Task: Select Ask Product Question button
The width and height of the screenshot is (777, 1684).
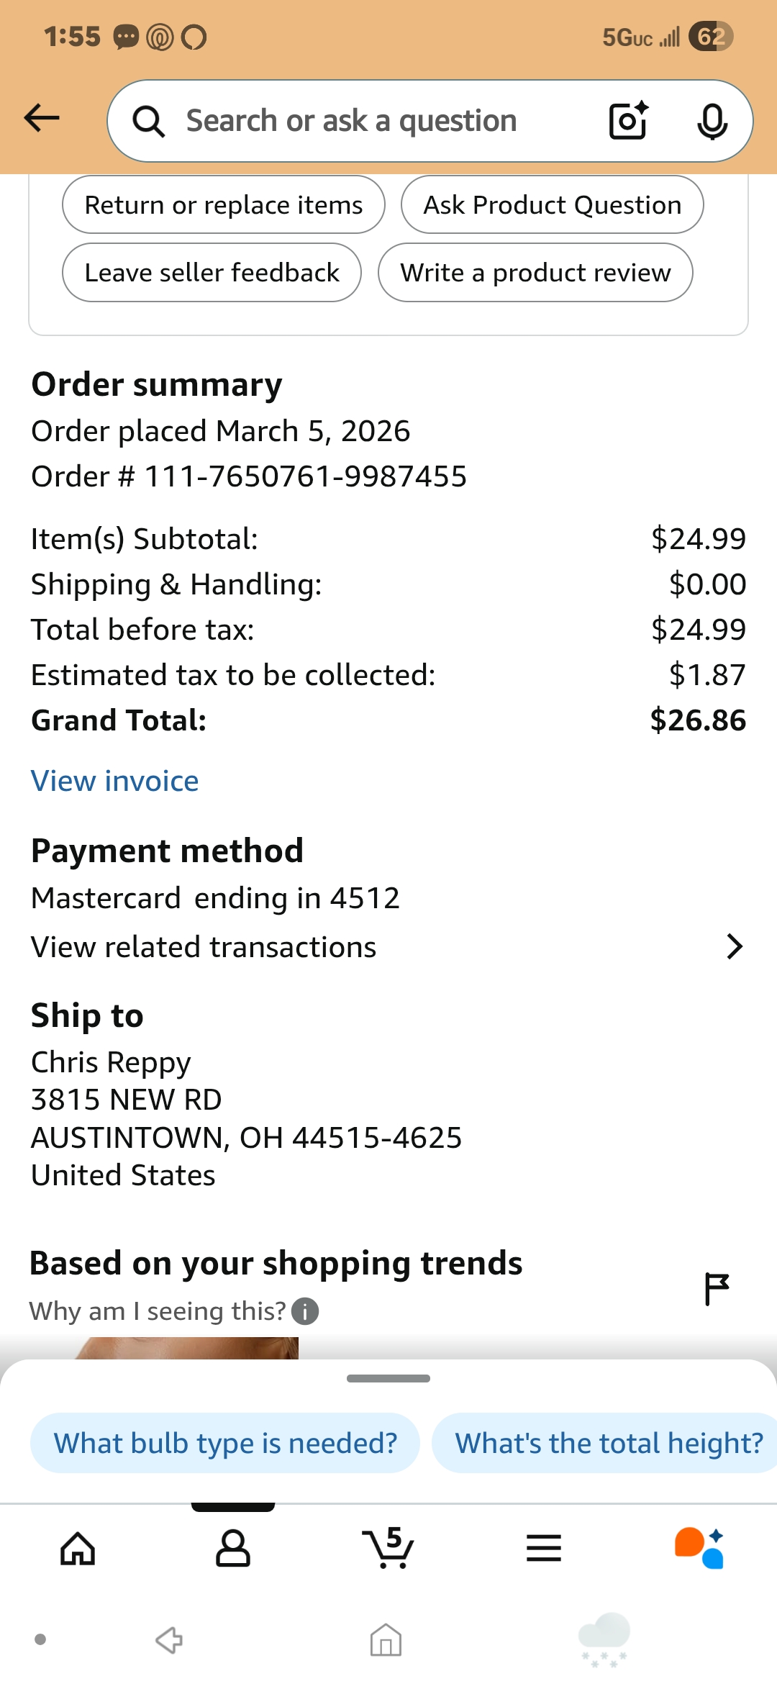Action: [552, 205]
